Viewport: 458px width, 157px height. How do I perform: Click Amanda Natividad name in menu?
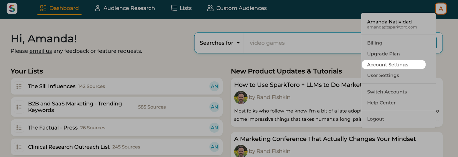[389, 22]
